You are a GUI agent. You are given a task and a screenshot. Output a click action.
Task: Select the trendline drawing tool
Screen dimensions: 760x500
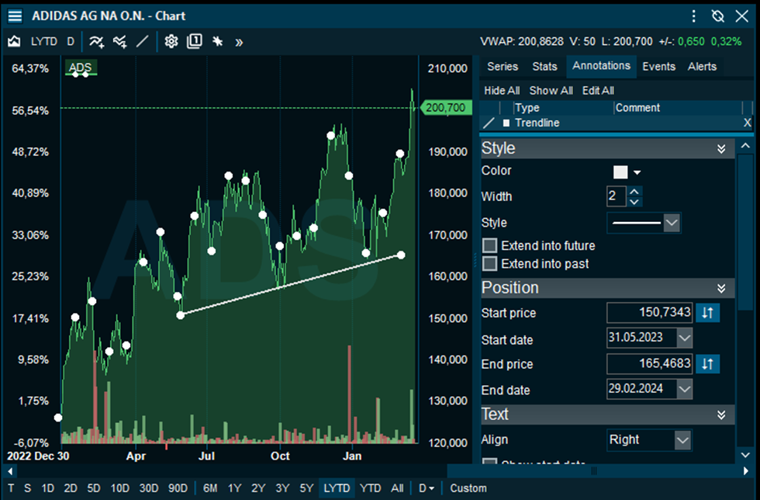tap(142, 42)
